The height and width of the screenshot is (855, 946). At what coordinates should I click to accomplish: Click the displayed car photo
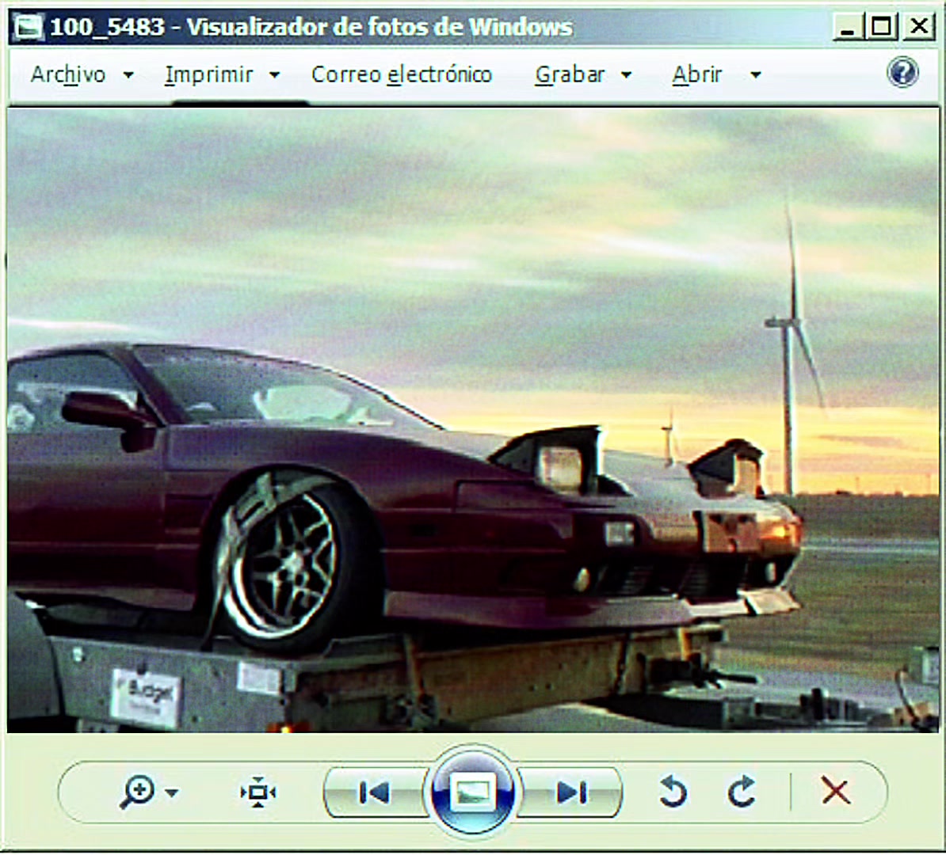tap(473, 420)
